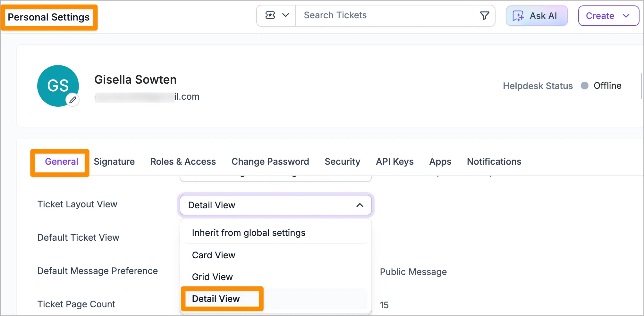
Task: Open the search filter funnel icon
Action: [x=485, y=15]
